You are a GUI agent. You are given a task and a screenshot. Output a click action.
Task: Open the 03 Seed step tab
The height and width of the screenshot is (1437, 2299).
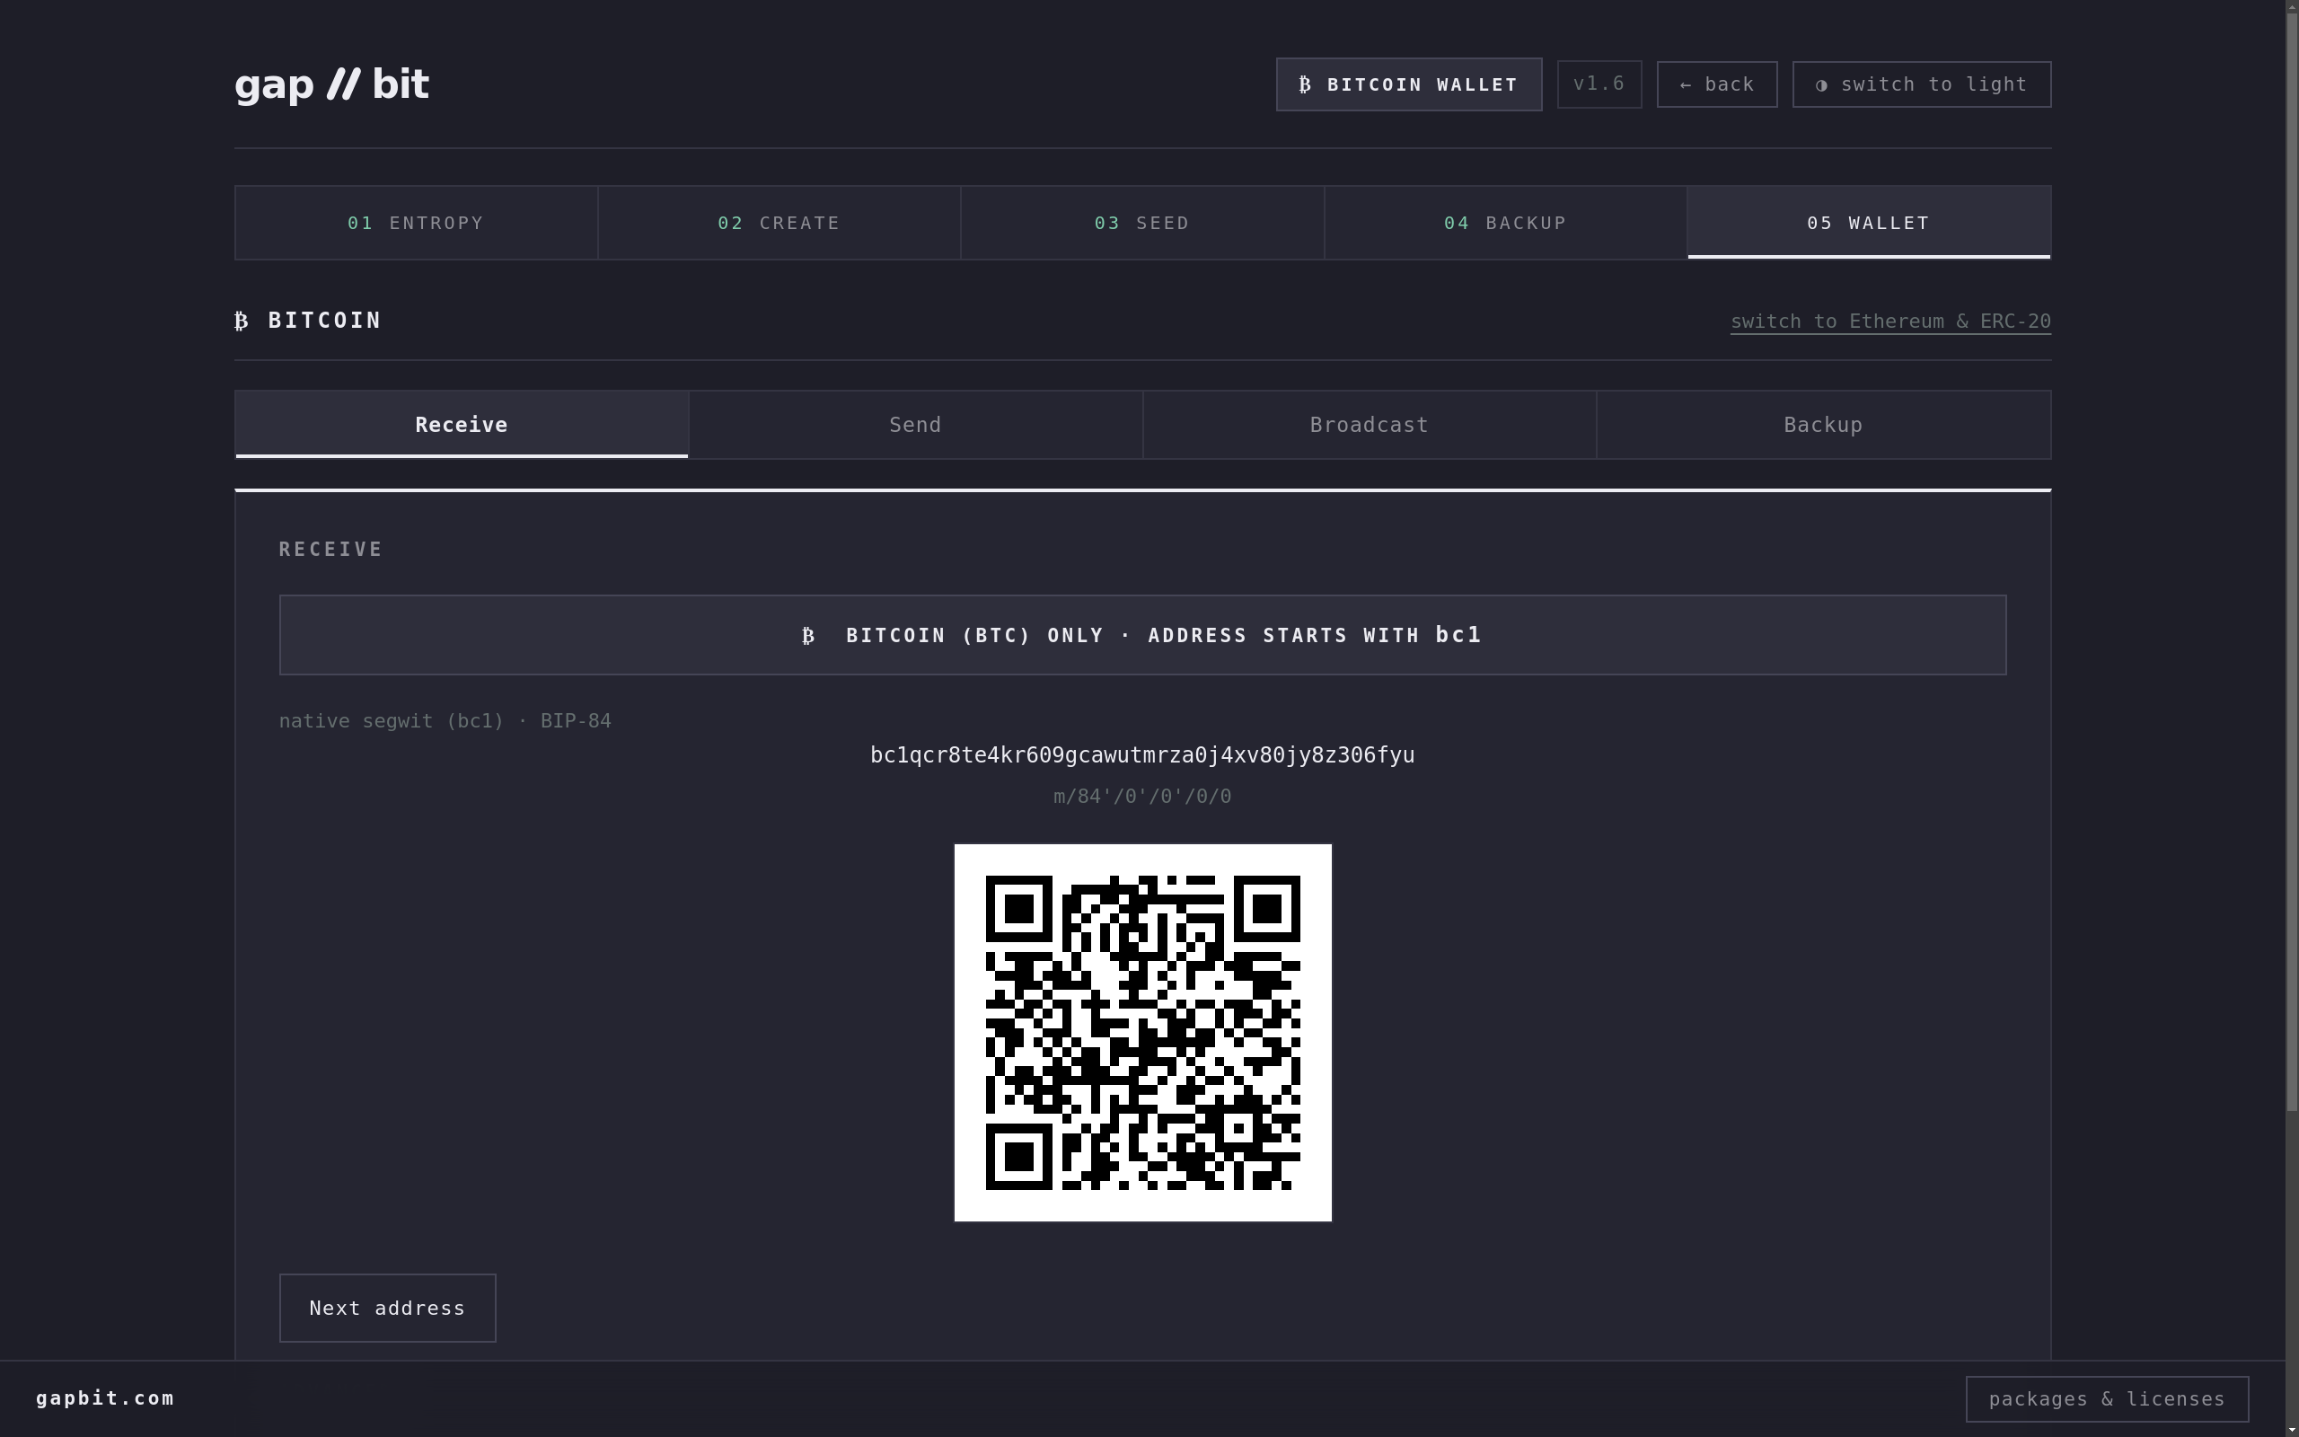pos(1142,223)
